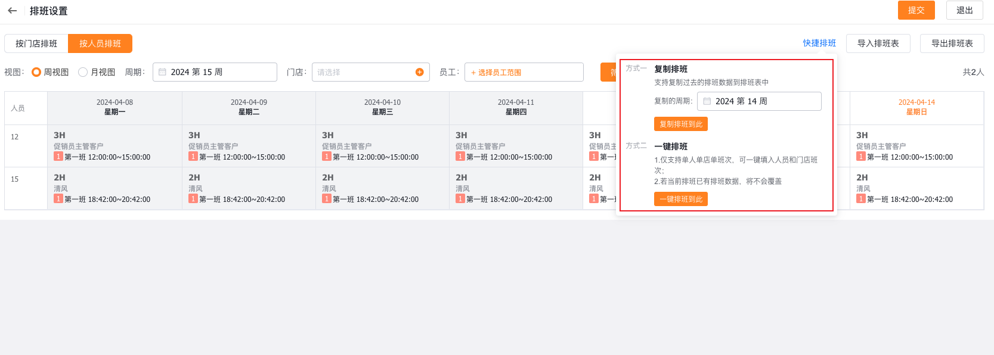The image size is (994, 355).
Task: Click shift badge 1 for person 12 on 2024-04-14
Action: click(x=861, y=157)
